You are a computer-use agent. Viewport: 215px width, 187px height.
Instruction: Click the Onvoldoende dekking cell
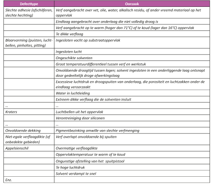tap(29, 130)
